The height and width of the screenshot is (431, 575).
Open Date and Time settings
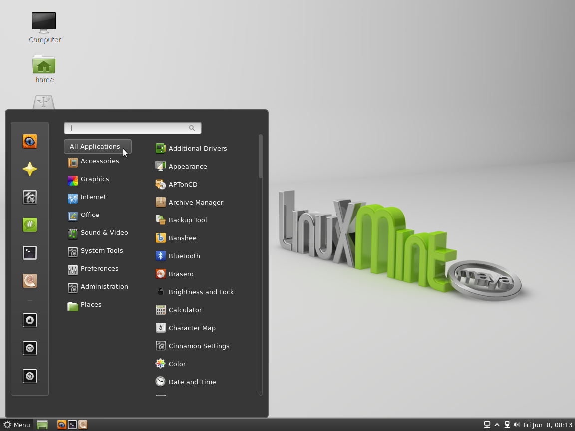click(186, 382)
